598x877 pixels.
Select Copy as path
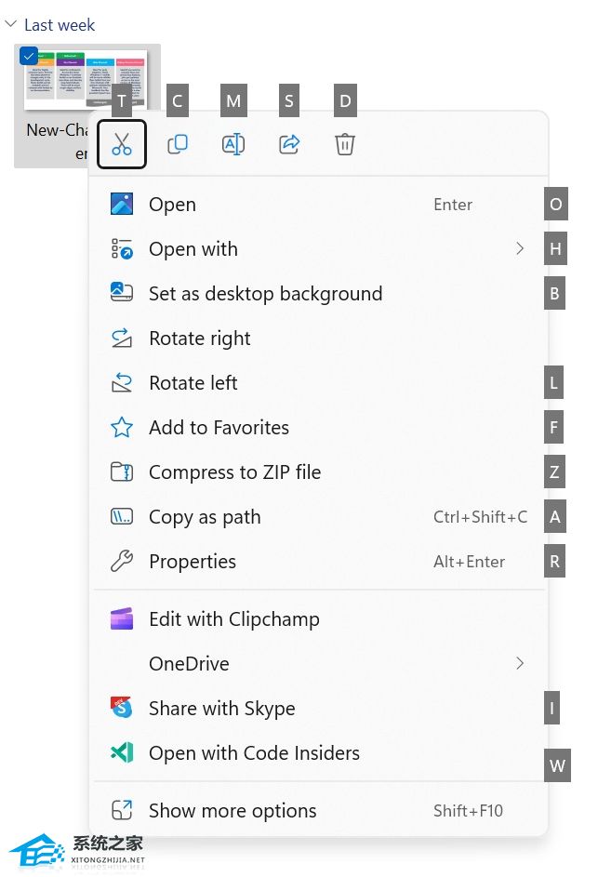pyautogui.click(x=205, y=517)
